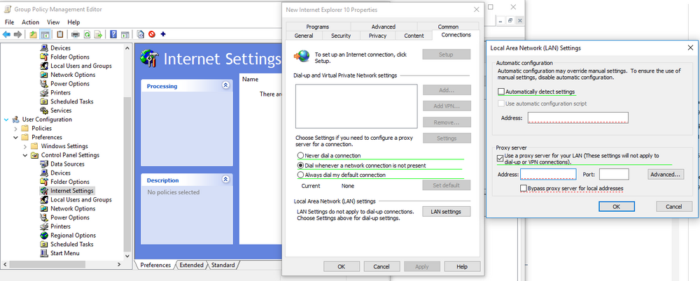Click OK in IE 10 Properties dialog
The height and width of the screenshot is (281, 700).
click(342, 267)
